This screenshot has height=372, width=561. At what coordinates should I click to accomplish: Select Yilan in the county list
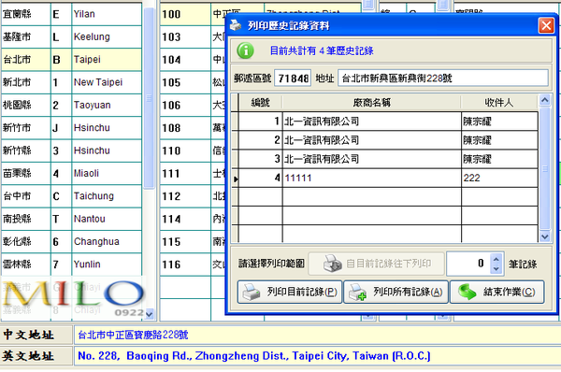(x=72, y=14)
